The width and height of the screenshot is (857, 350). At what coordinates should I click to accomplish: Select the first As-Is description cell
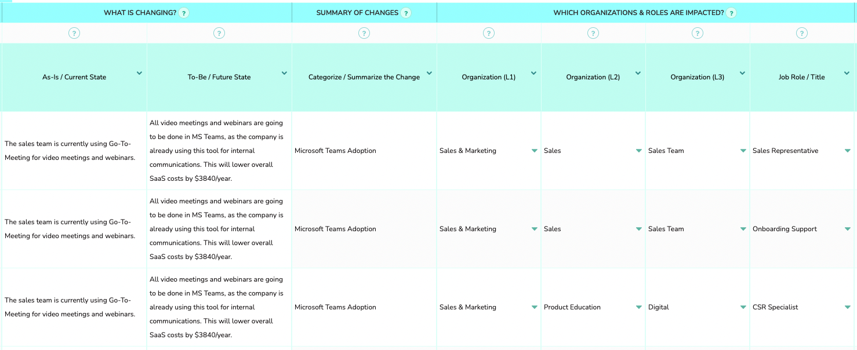(74, 150)
